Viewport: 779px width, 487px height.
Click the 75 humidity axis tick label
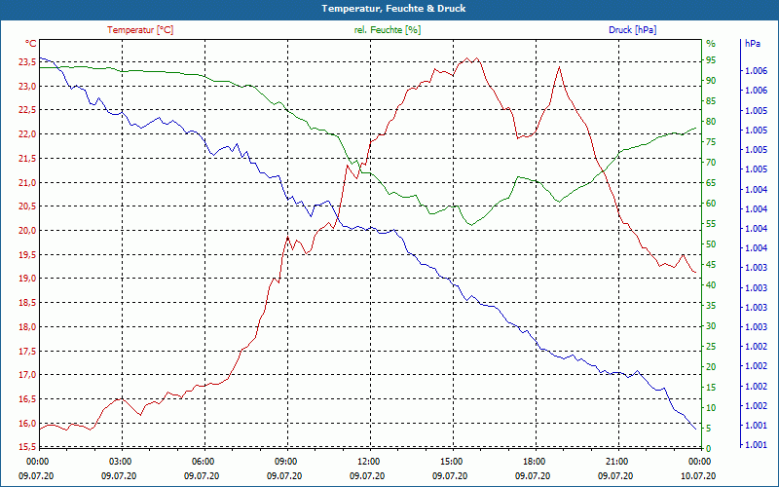[711, 142]
